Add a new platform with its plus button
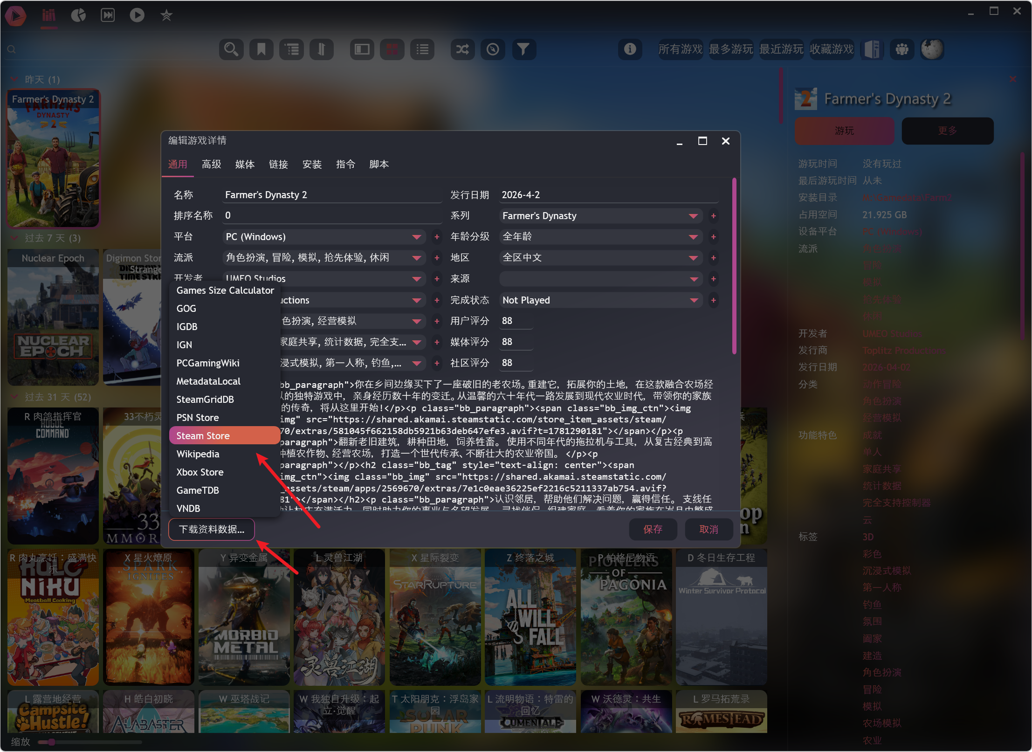Image resolution: width=1032 pixels, height=752 pixels. point(437,237)
